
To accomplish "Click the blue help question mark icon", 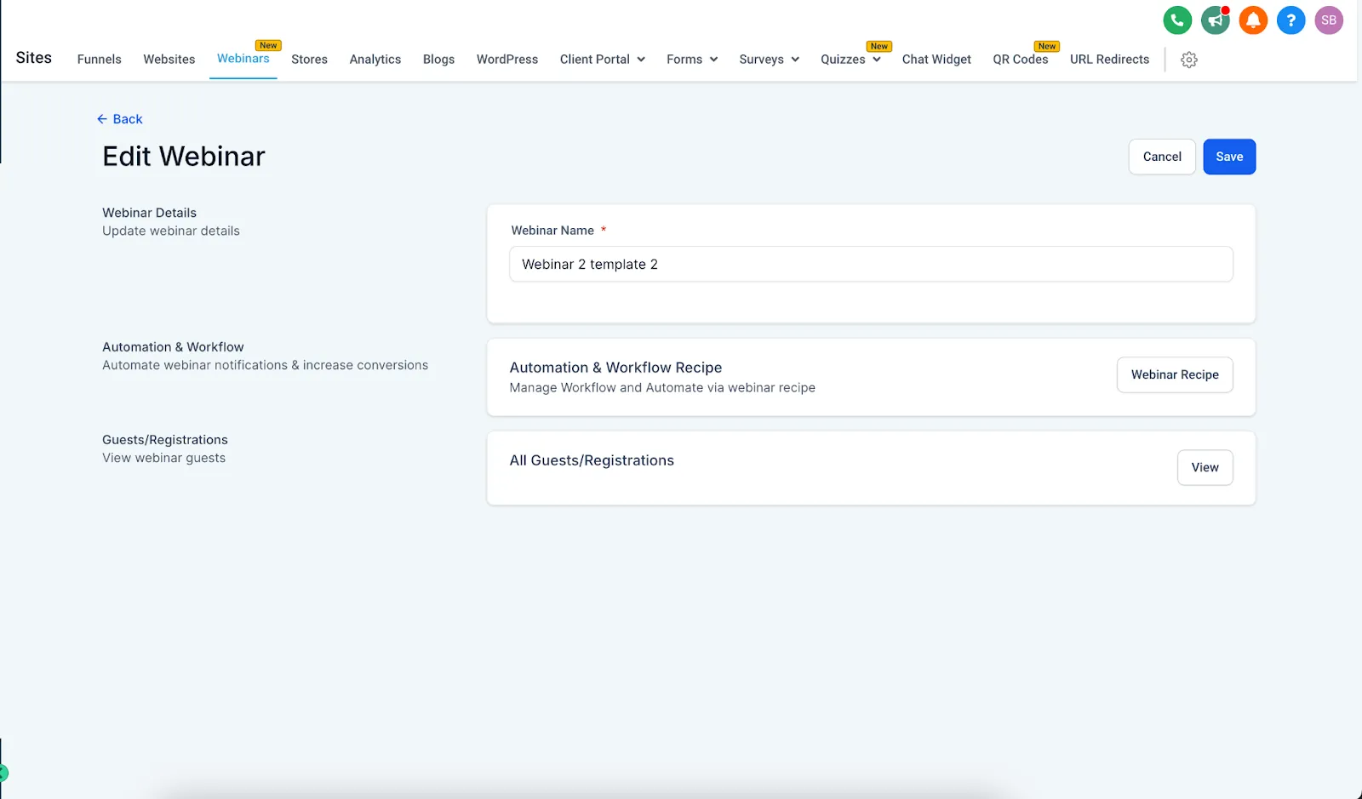I will click(1290, 20).
